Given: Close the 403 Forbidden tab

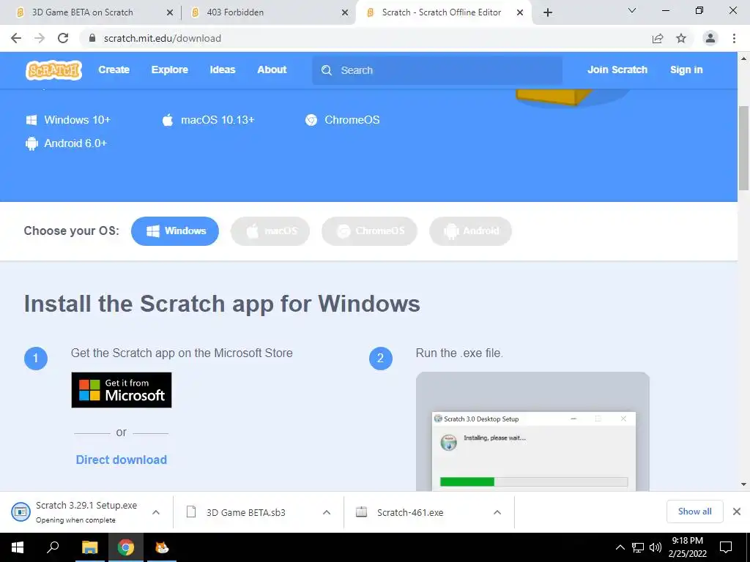Looking at the screenshot, I should 345,12.
